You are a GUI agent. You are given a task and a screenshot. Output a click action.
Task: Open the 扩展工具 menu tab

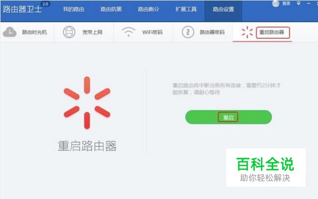pyautogui.click(x=186, y=9)
